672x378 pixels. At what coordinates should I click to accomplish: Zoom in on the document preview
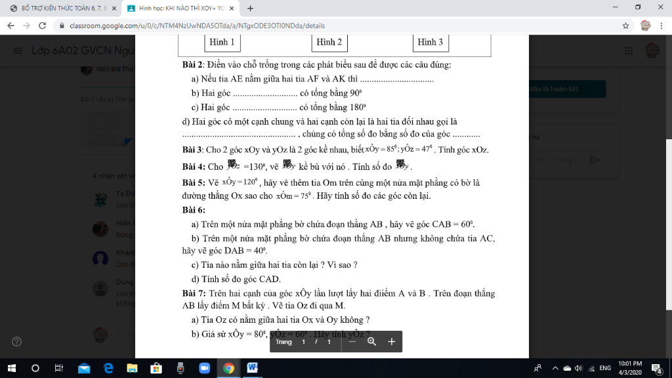point(391,341)
